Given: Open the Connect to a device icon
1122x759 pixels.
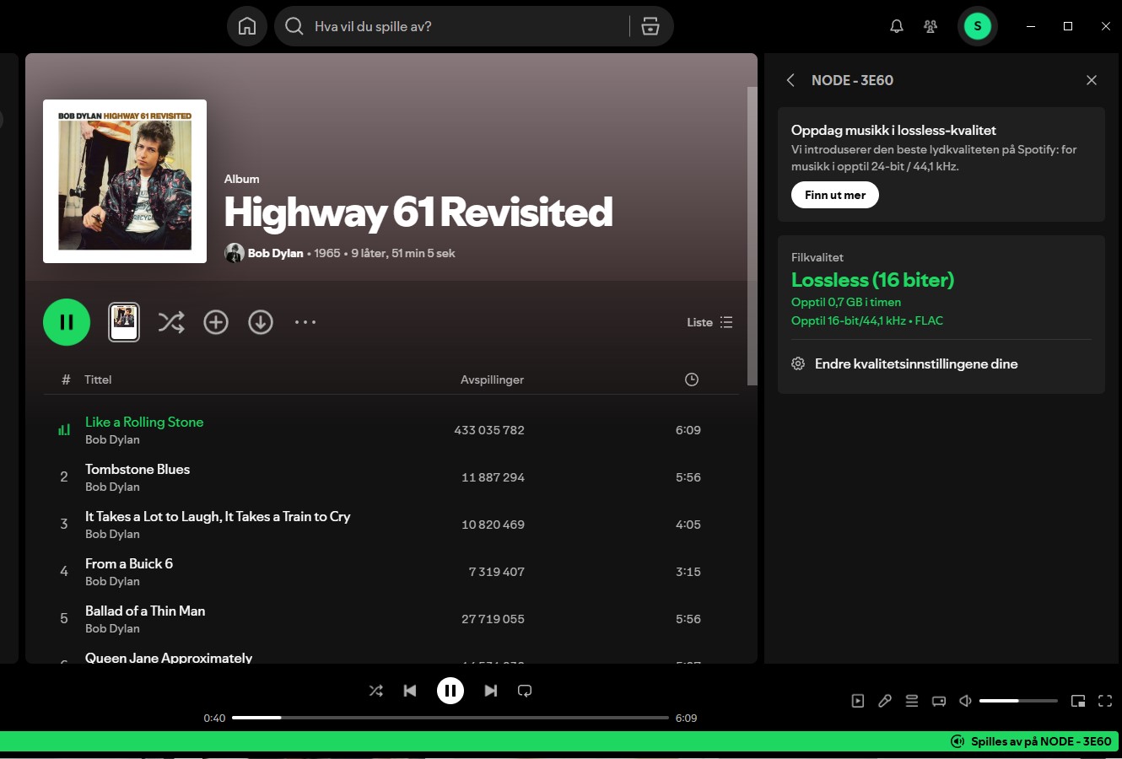Looking at the screenshot, I should [939, 701].
